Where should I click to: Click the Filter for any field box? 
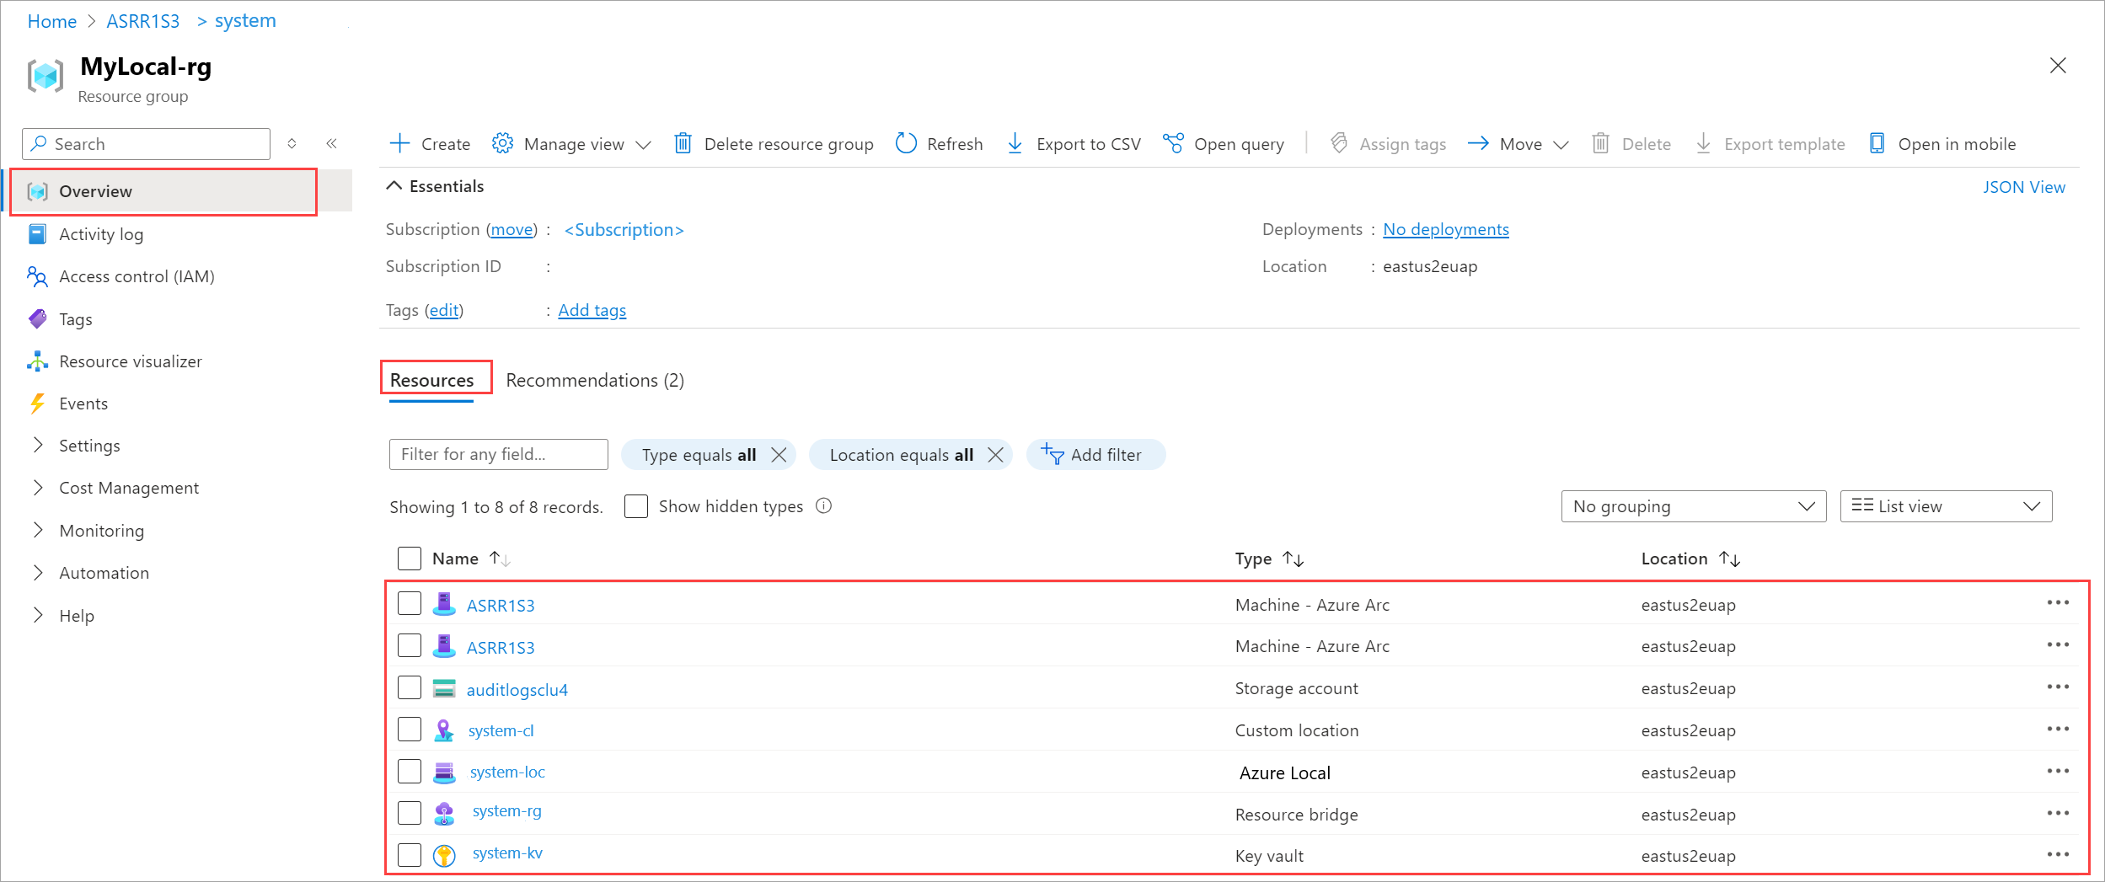click(497, 454)
